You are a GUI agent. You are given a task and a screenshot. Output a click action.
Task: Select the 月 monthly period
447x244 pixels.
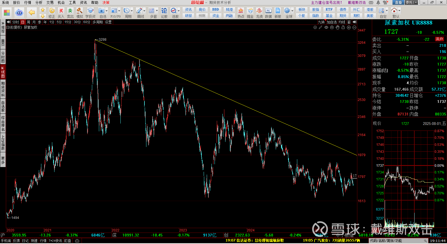click(x=34, y=22)
